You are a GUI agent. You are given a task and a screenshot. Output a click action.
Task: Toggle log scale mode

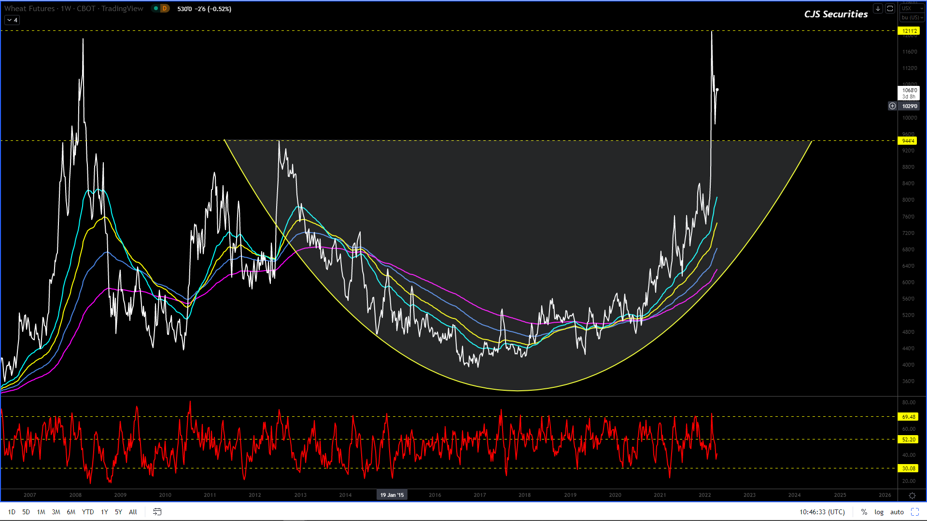tap(879, 512)
